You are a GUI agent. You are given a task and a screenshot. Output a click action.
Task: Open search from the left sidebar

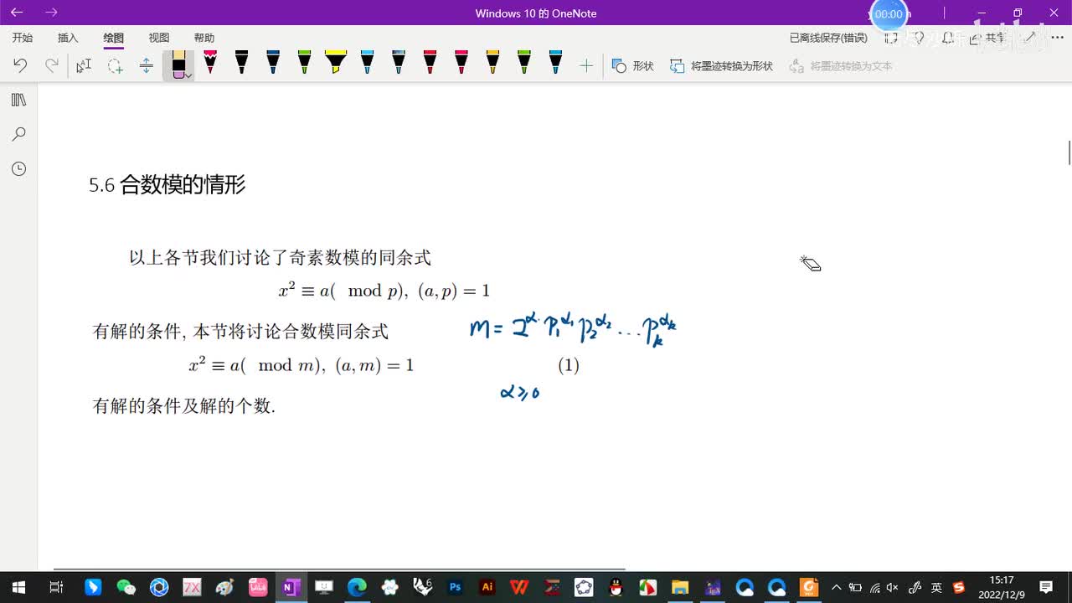[18, 134]
